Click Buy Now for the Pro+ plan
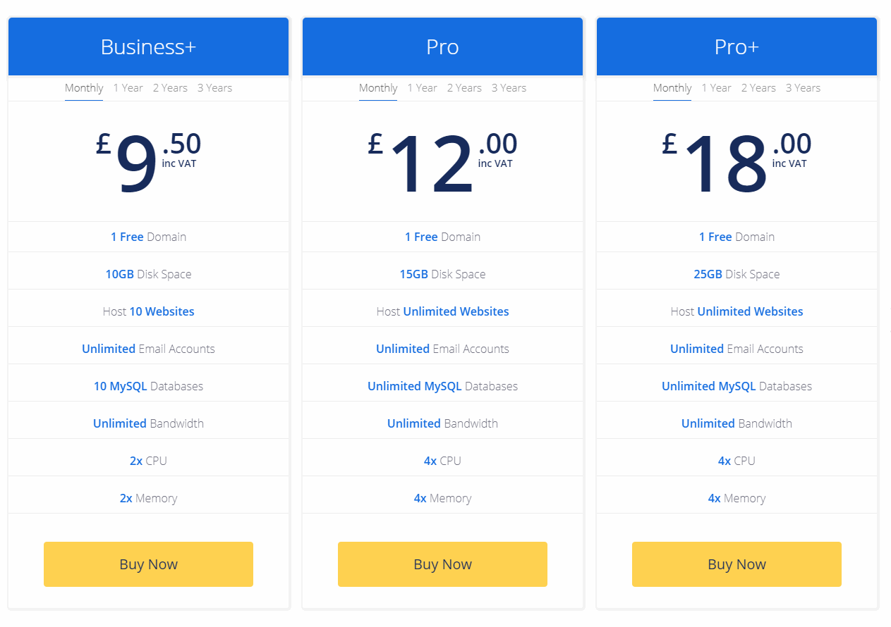The width and height of the screenshot is (891, 627). pos(737,564)
